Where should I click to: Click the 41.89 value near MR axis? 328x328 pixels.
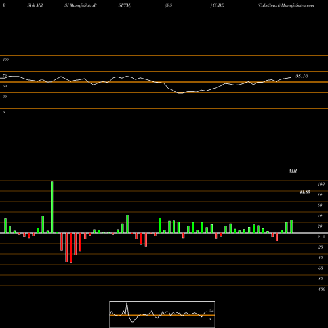[305, 192]
